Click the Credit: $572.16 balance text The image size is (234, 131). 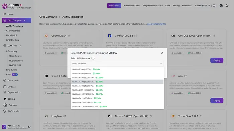tap(202, 6)
